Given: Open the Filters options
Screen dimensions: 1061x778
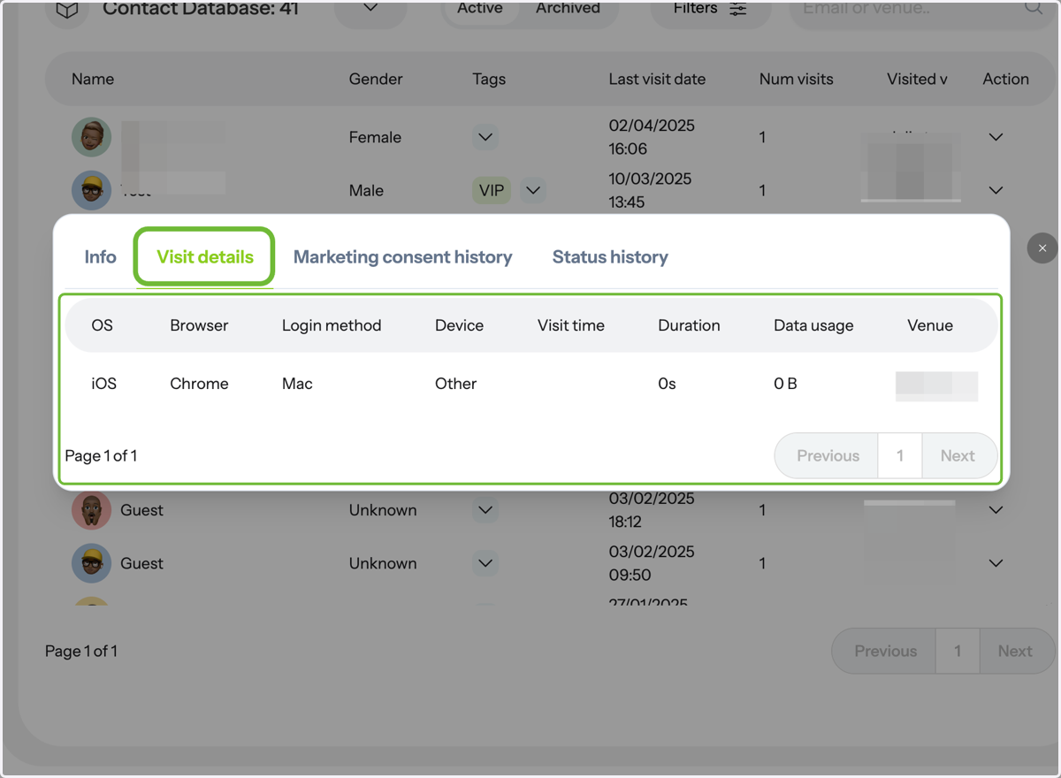Looking at the screenshot, I should (x=710, y=9).
